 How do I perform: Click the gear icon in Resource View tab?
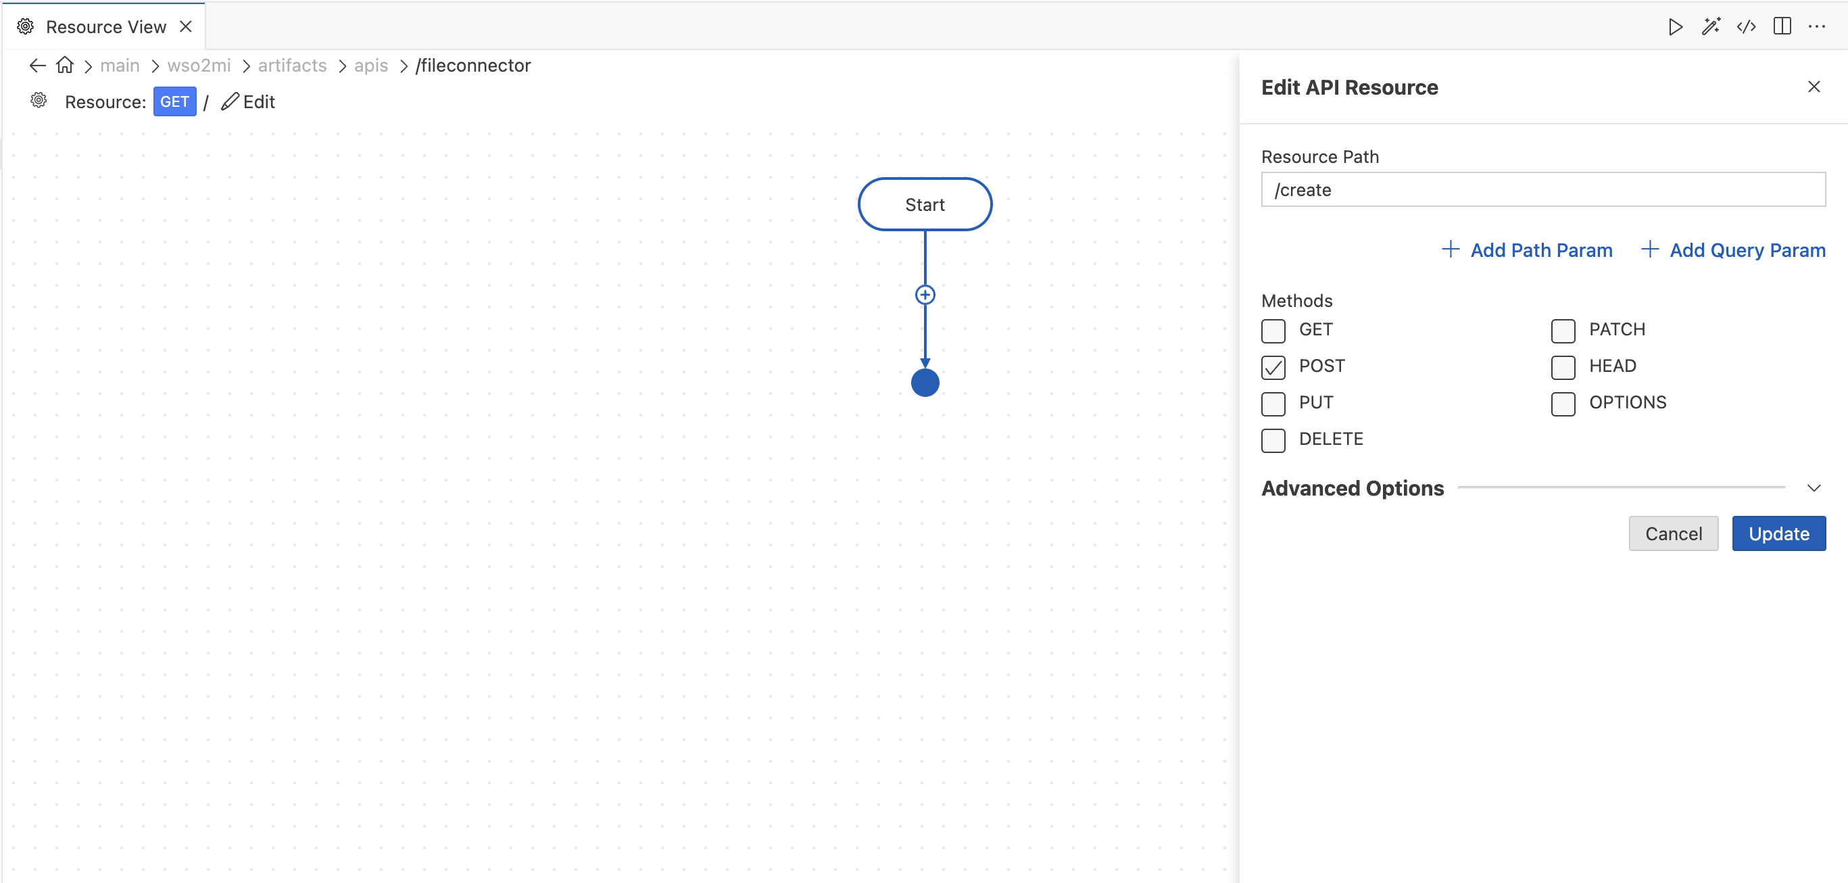tap(25, 26)
